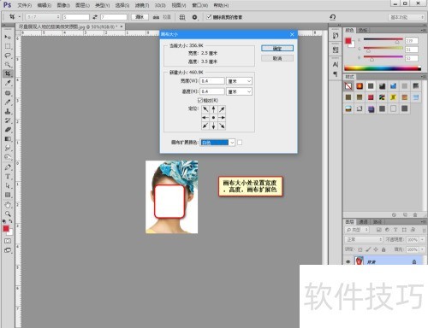The height and width of the screenshot is (328, 428).
Task: Select the Clone Stamp tool
Action: (8, 111)
